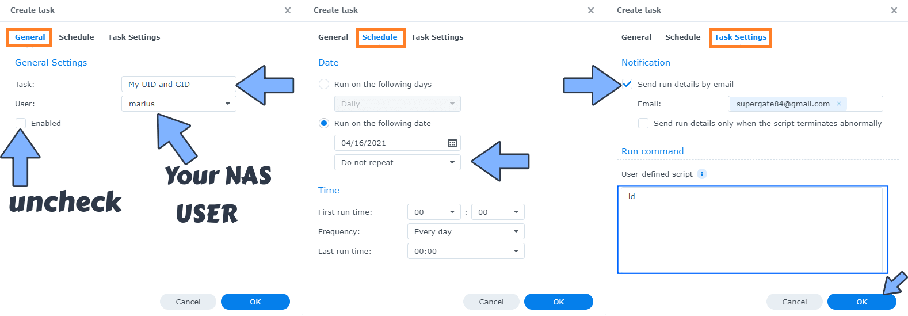Viewport: 908px width, 316px height.
Task: Select Run on the following days option
Action: 324,84
